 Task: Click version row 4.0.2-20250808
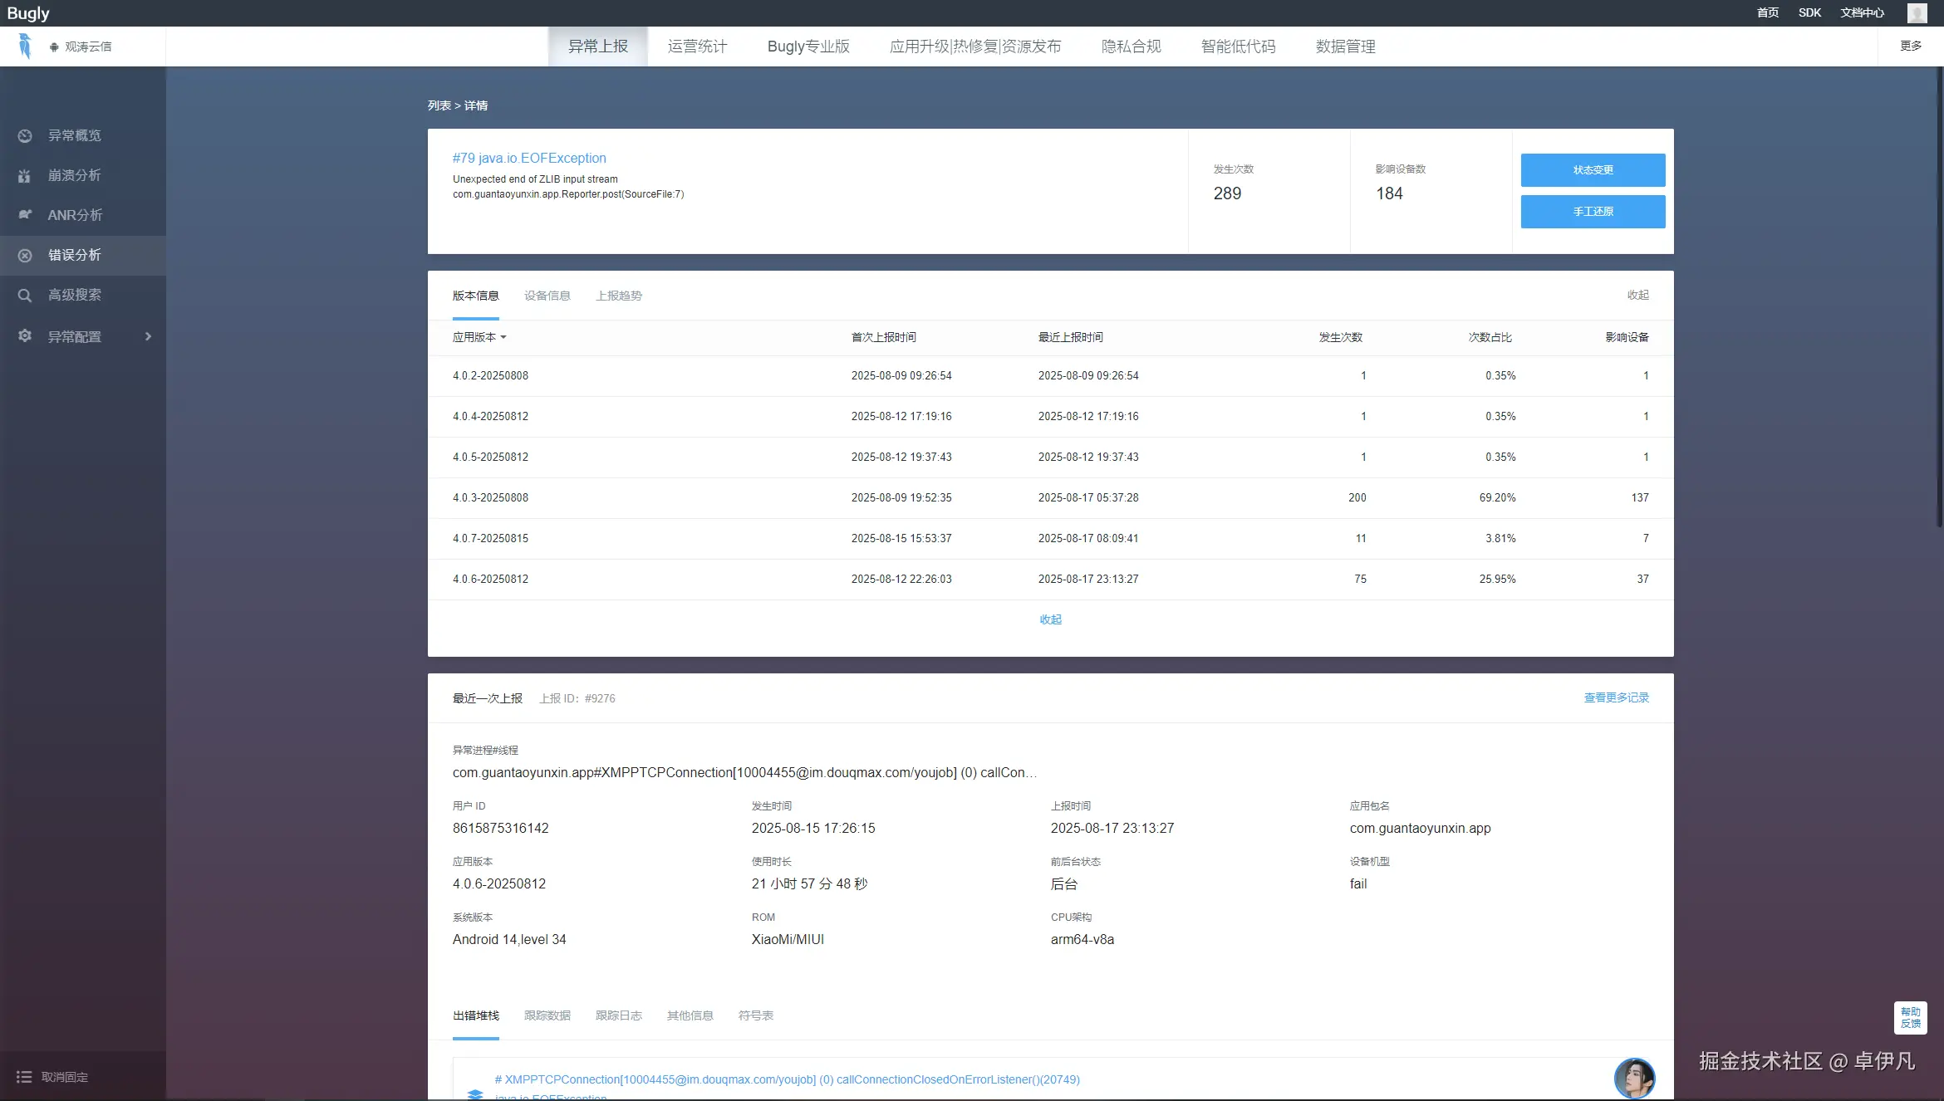point(1050,376)
